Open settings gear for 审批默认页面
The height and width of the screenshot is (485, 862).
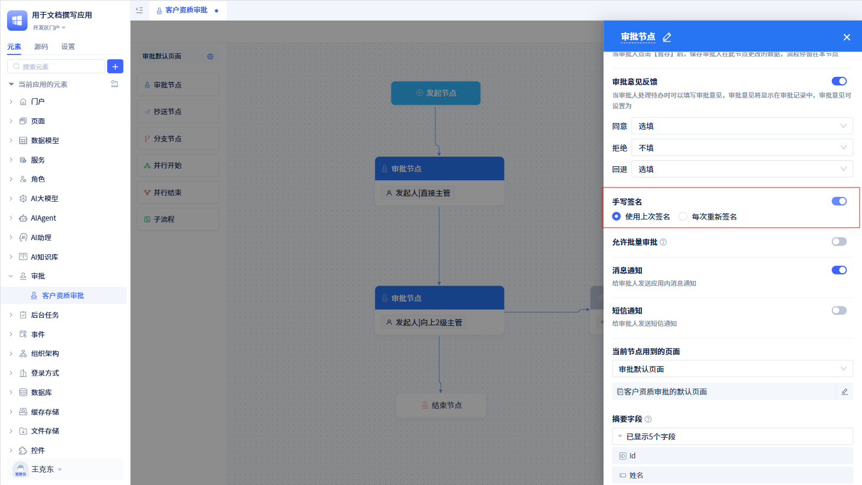tap(210, 57)
